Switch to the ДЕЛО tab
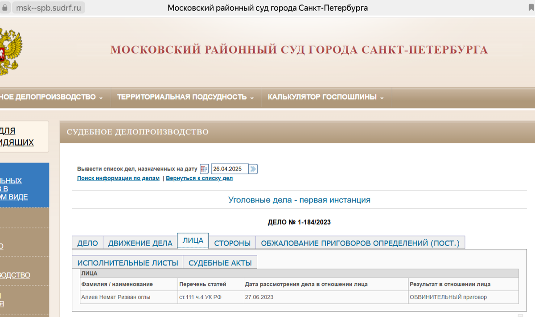The image size is (535, 317). tap(87, 243)
